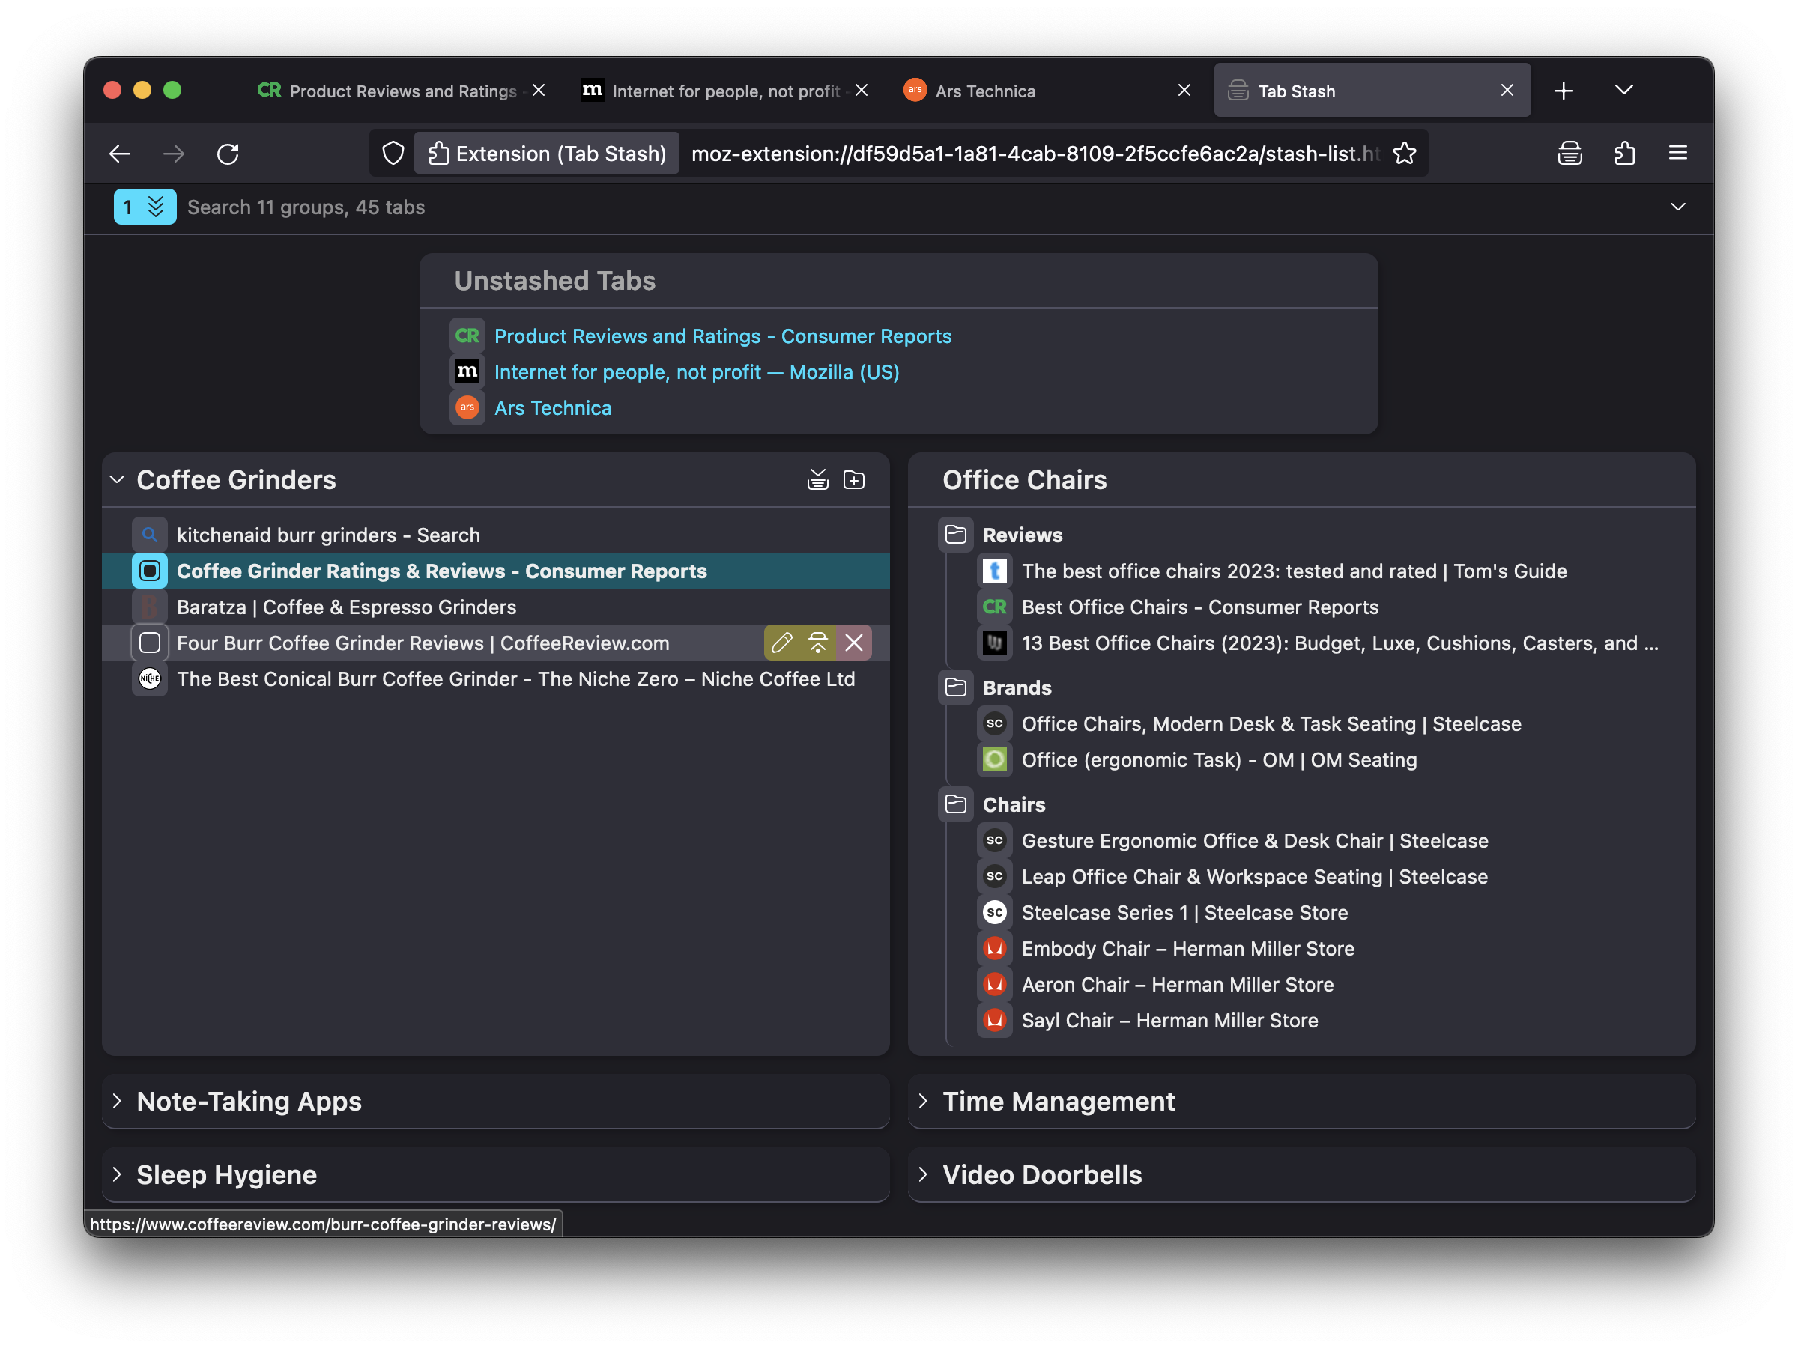The height and width of the screenshot is (1348, 1798).
Task: Expand the Time Management group
Action: 922,1101
